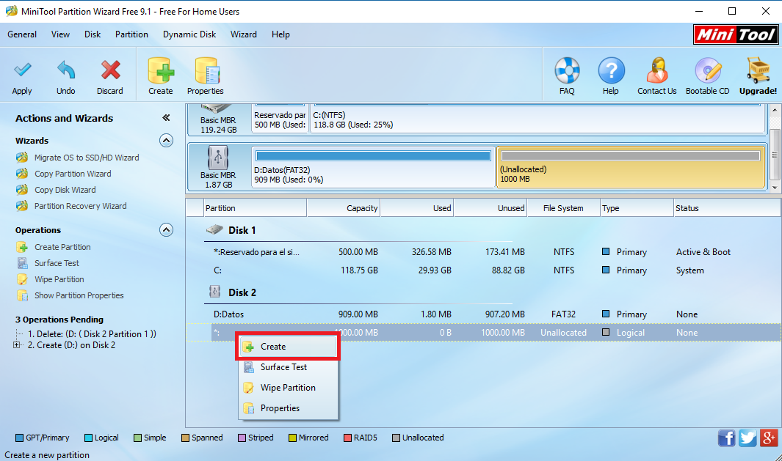
Task: Click the Upgrade shopping cart icon
Action: (758, 70)
